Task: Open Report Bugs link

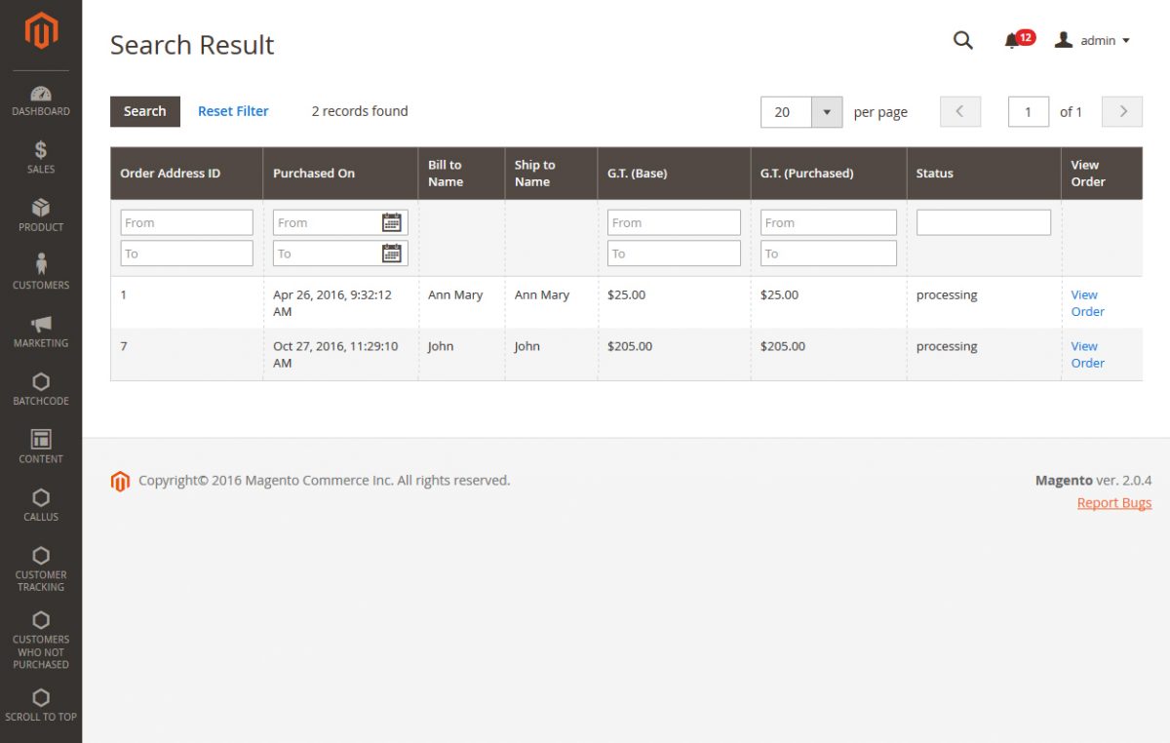Action: [x=1113, y=502]
